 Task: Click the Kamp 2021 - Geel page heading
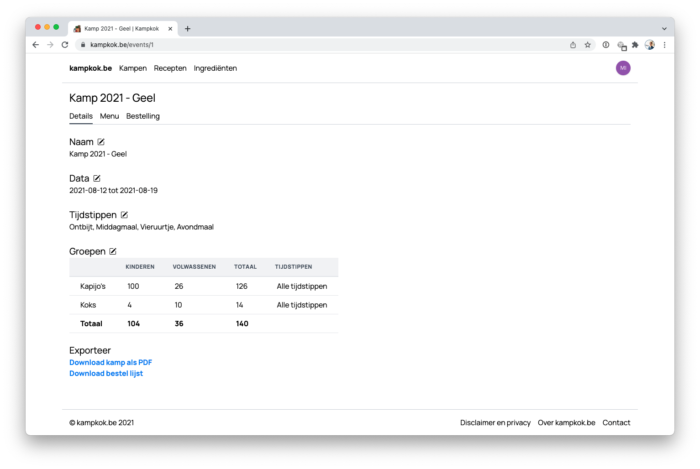coord(112,98)
